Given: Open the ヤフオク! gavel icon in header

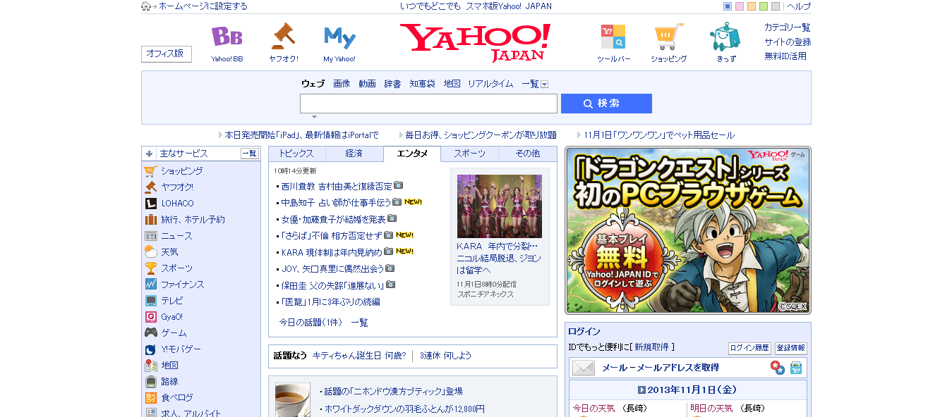Looking at the screenshot, I should [x=283, y=35].
